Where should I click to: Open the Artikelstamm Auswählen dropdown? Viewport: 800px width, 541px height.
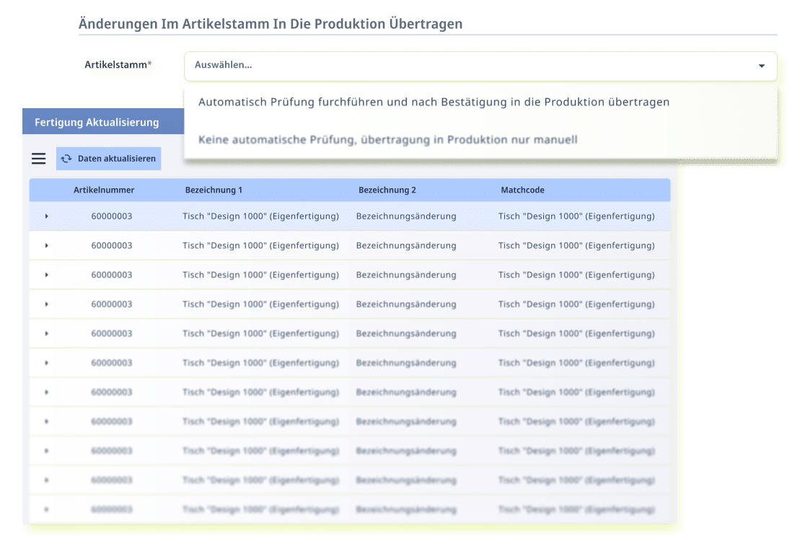tap(480, 66)
